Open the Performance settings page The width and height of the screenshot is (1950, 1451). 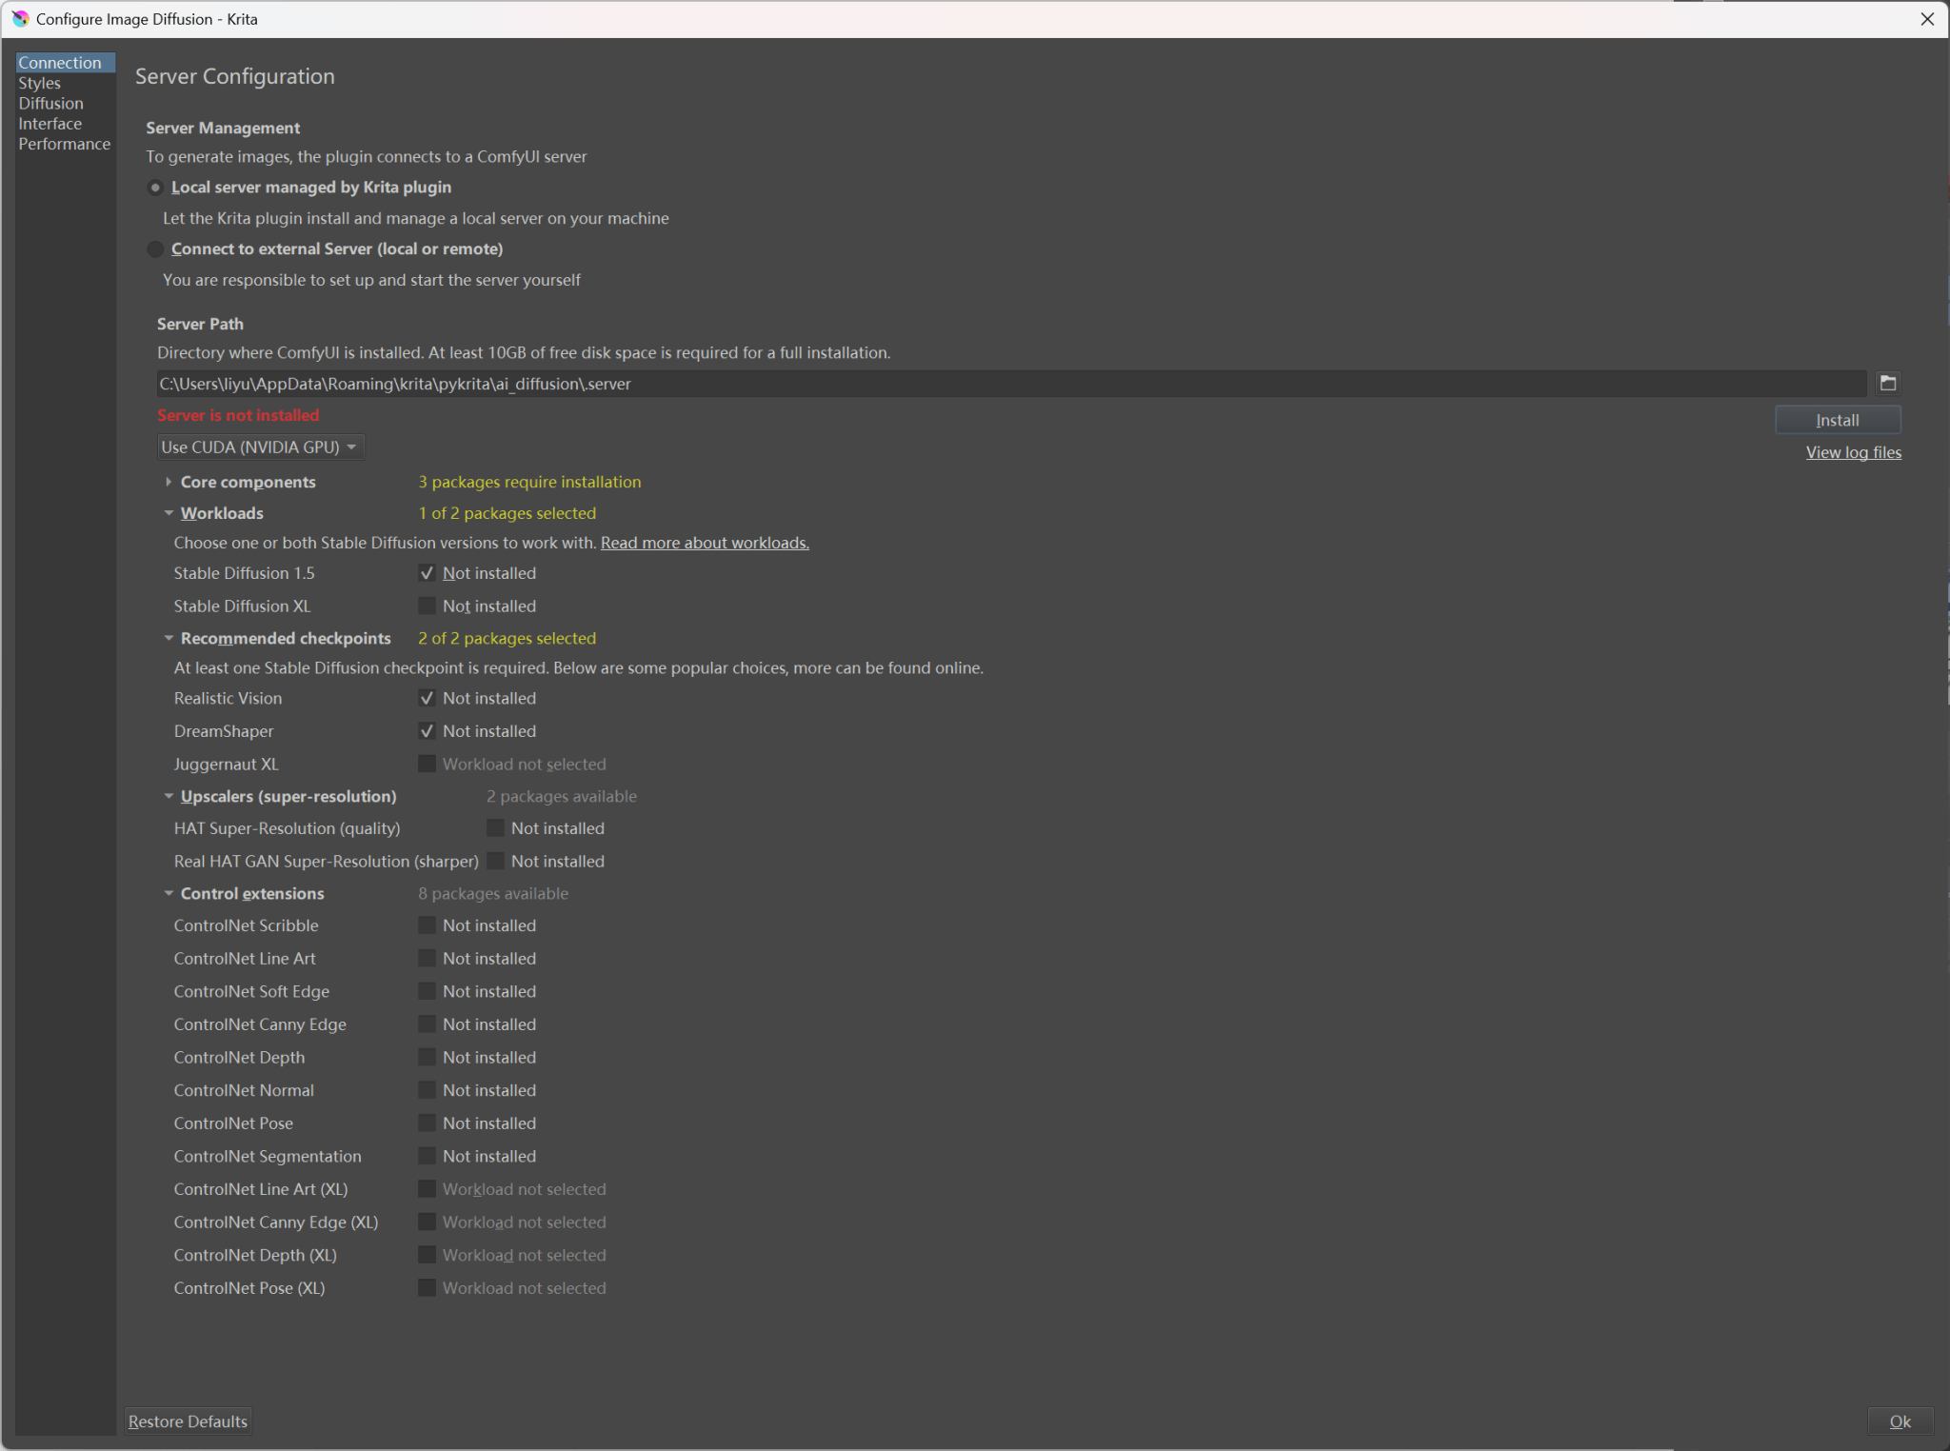[64, 144]
